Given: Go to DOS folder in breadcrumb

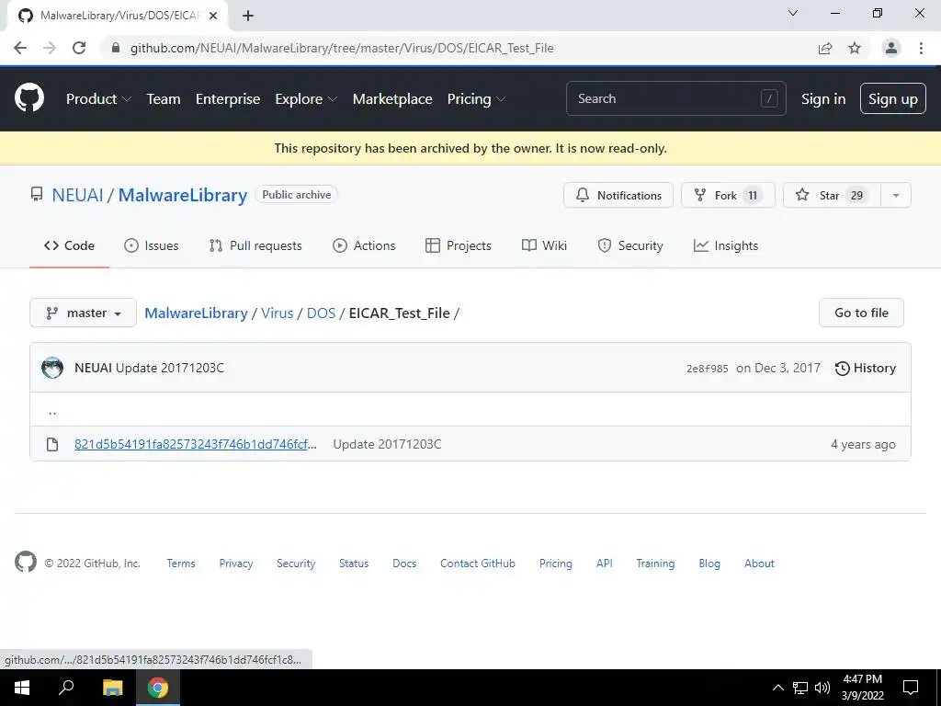Looking at the screenshot, I should coord(321,313).
